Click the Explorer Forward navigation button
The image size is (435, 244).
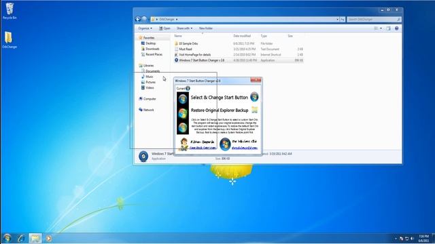pos(144,19)
